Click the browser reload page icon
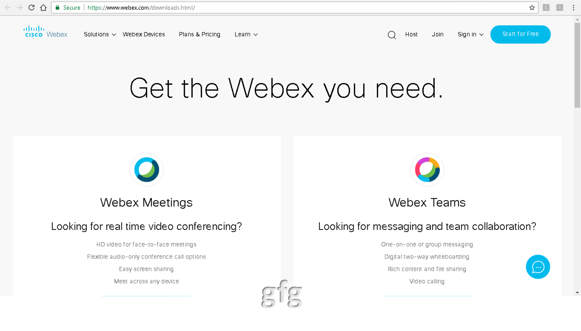Screen dimensions: 581x331 pos(31,8)
